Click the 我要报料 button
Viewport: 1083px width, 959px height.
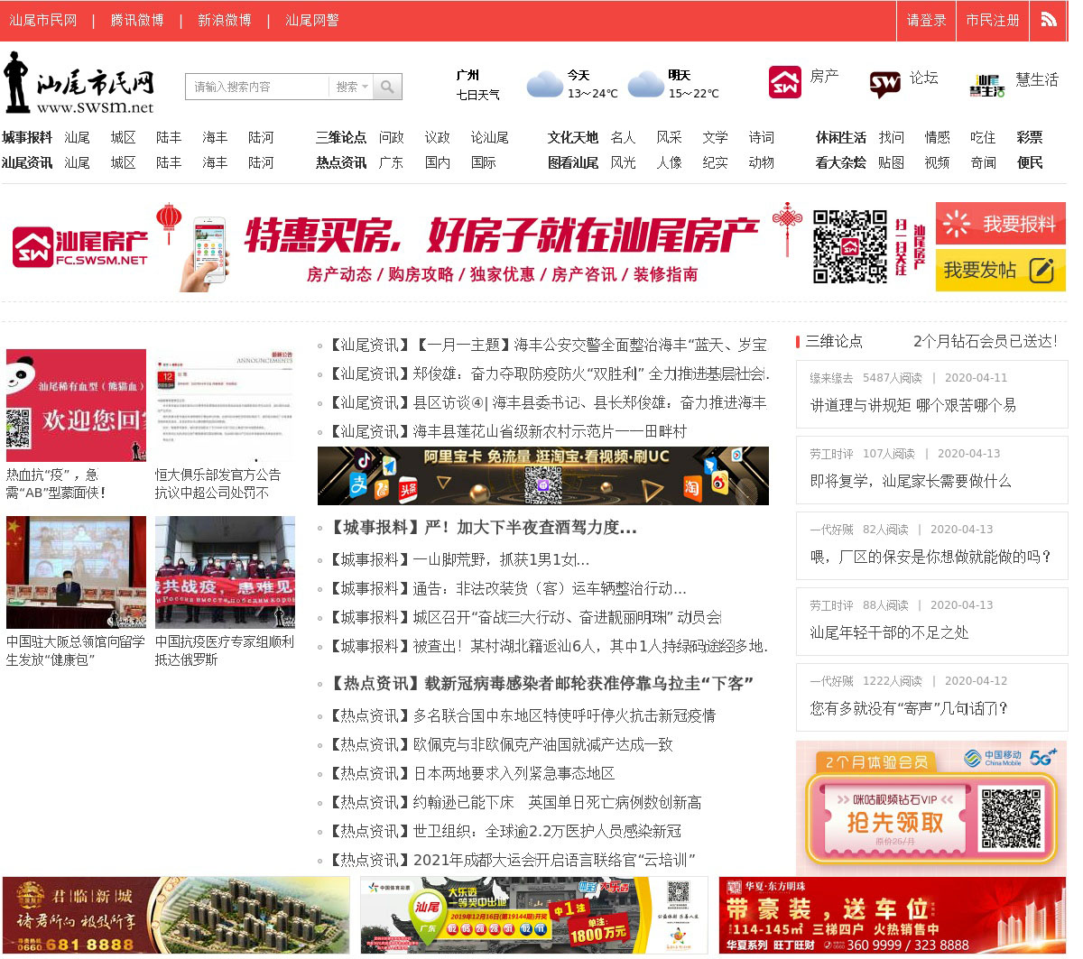click(1000, 224)
